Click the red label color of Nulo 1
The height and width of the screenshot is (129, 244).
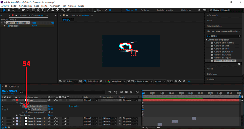pos(17,100)
